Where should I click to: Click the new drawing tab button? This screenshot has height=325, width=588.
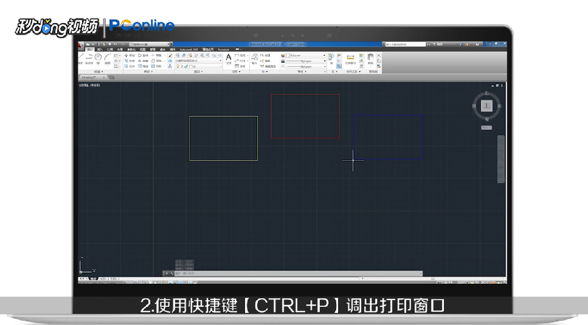click(112, 78)
